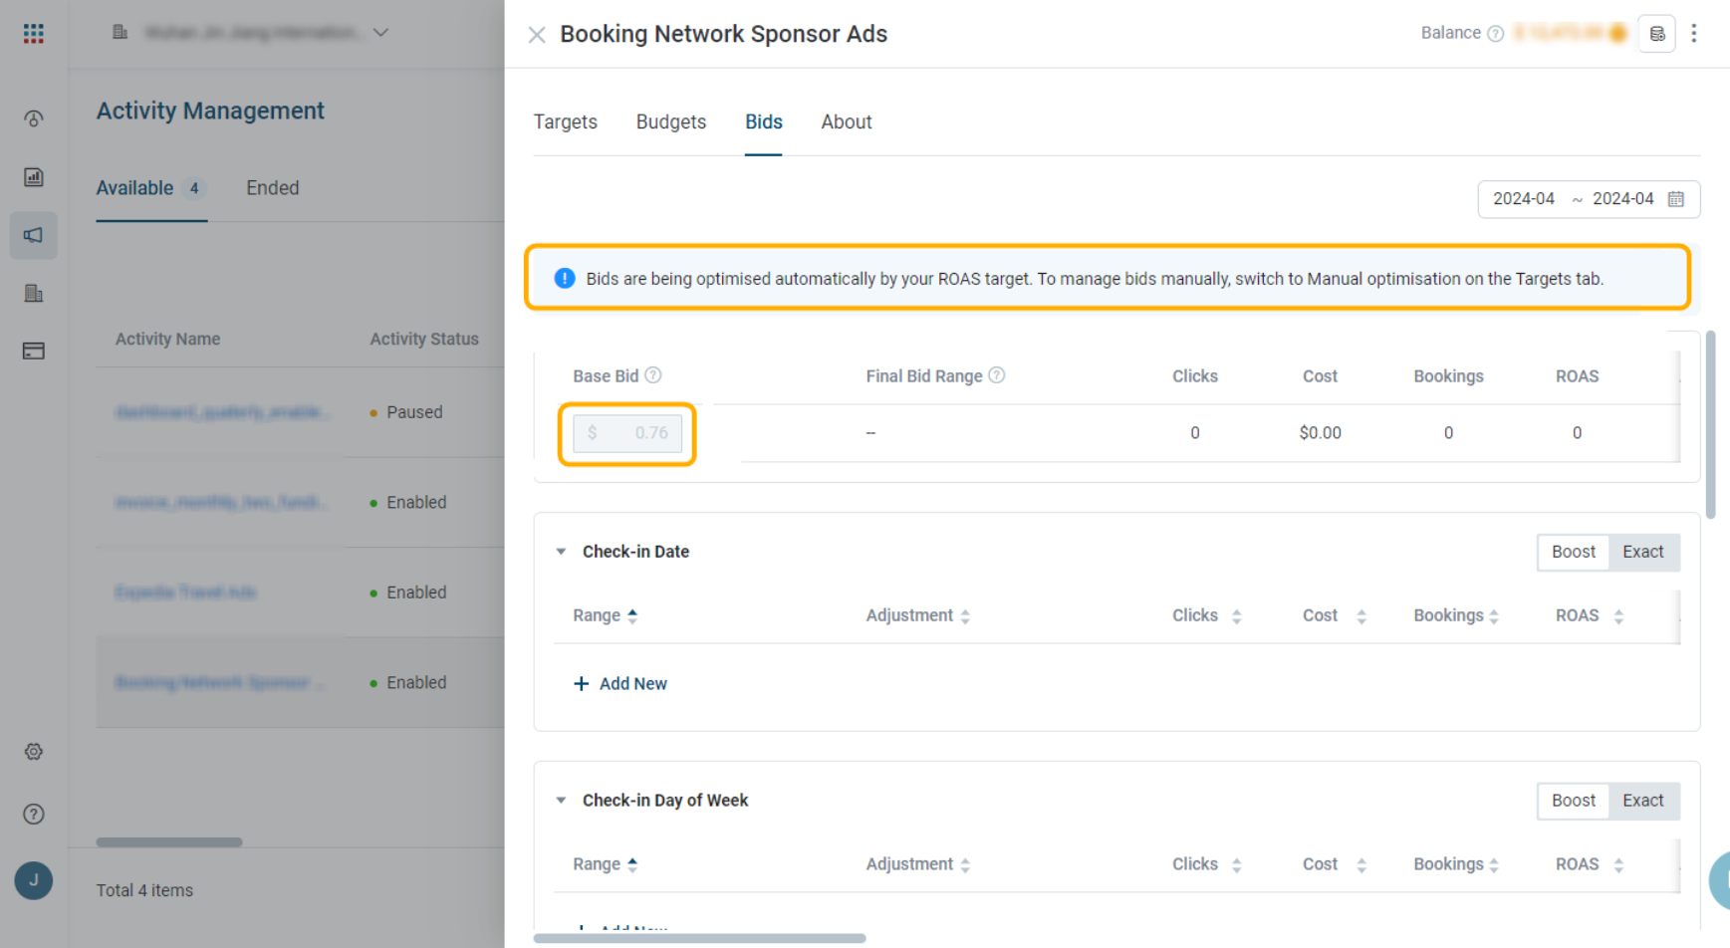Click the balance recharge icon button
Viewport: 1730px width, 948px height.
[1657, 34]
